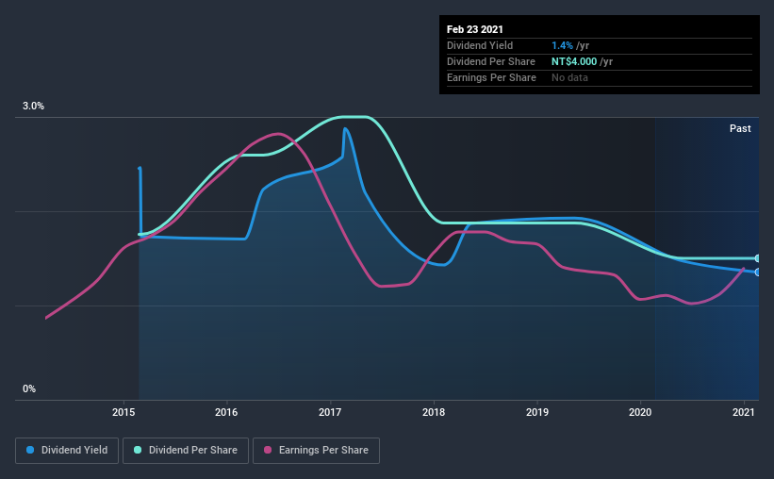Click the 0% y-axis label
This screenshot has width=774, height=479.
tap(29, 388)
